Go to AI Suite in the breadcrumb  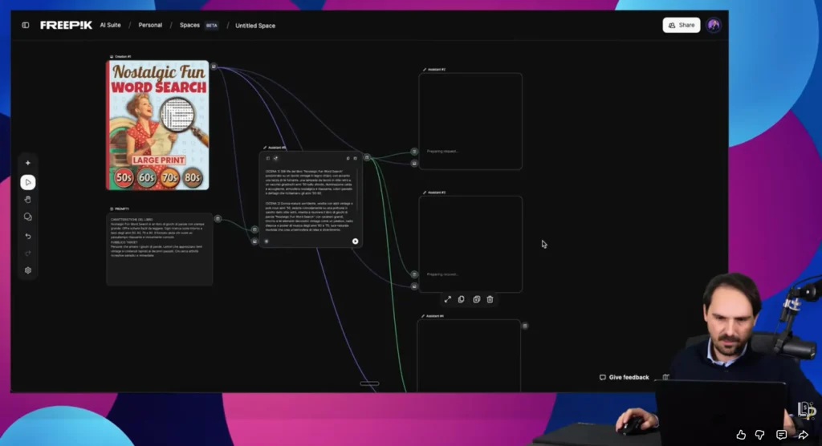[x=110, y=25]
